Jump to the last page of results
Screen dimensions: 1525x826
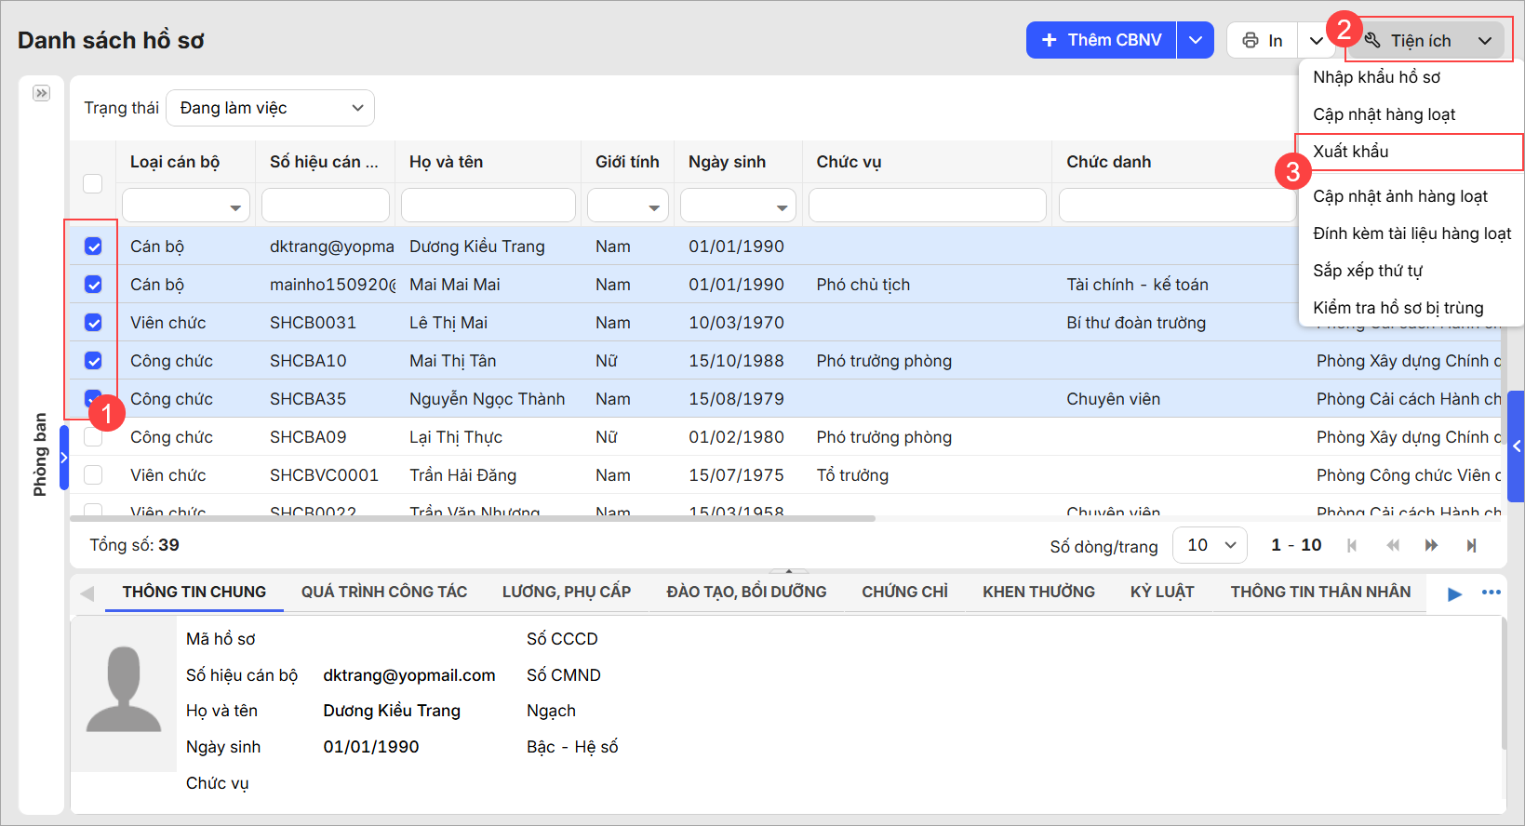(x=1471, y=546)
